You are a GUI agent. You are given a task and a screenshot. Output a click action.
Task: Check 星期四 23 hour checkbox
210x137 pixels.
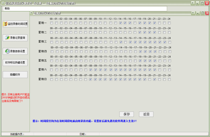coord(165,51)
